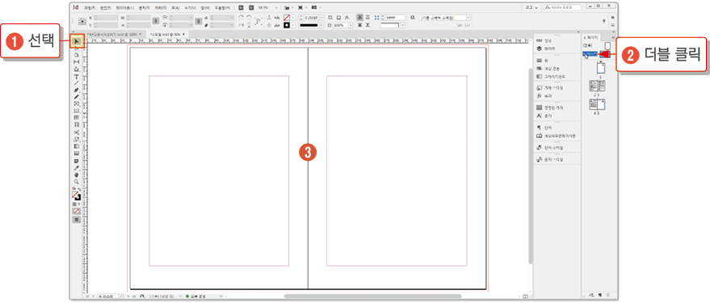Switch to the first document tab
This screenshot has height=303, width=710.
pyautogui.click(x=114, y=34)
